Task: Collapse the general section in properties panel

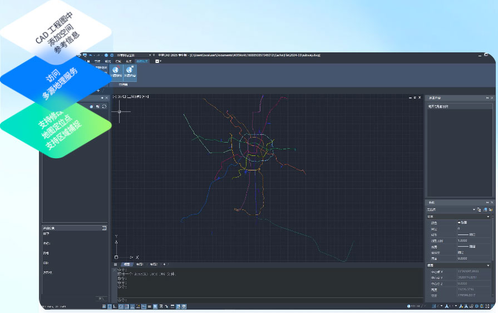Action: pos(488,216)
